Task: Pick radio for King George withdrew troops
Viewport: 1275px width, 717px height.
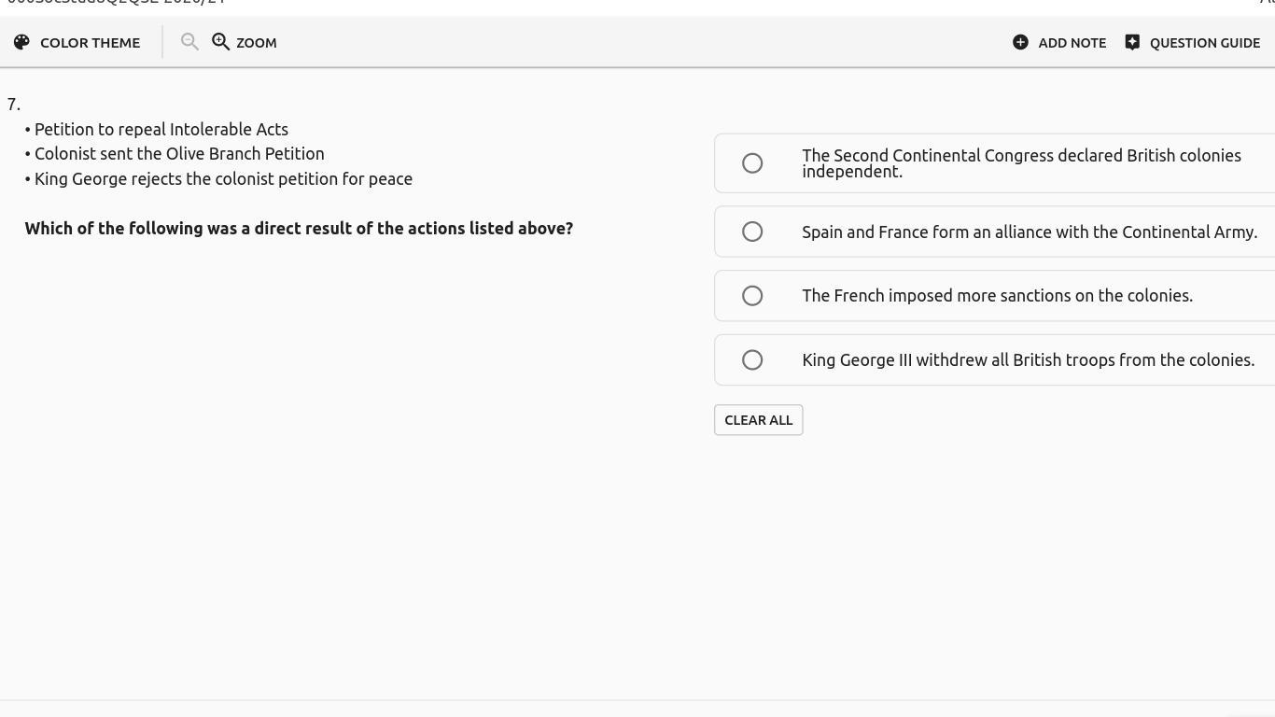Action: [752, 360]
